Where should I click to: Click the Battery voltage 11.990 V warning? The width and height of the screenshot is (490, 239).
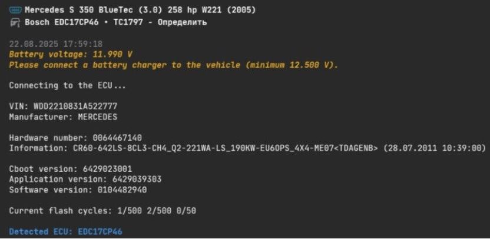(x=71, y=54)
